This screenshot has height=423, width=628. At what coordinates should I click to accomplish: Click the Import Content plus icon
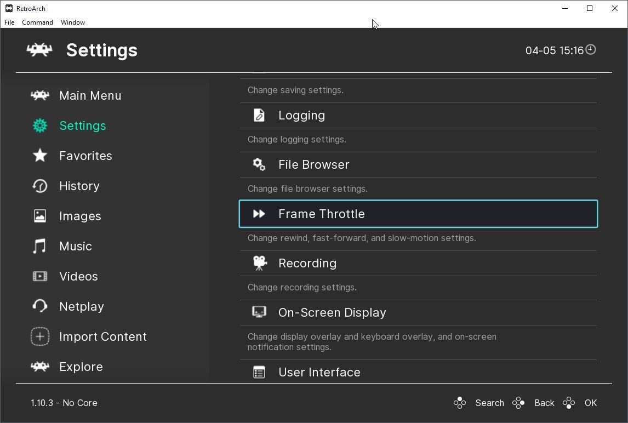coord(40,336)
